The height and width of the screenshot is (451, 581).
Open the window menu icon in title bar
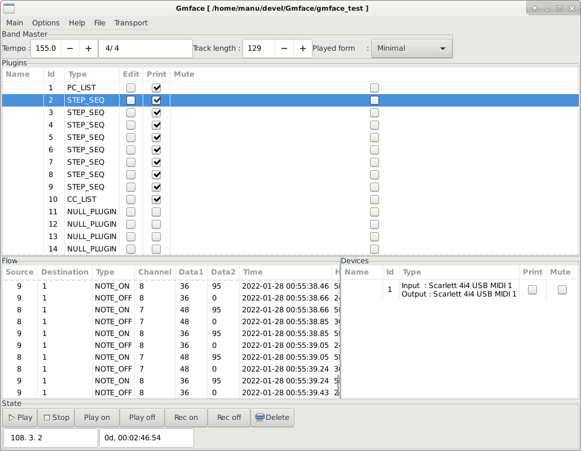click(x=9, y=8)
